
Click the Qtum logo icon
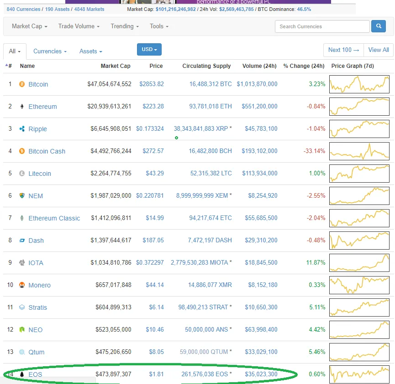tap(22, 352)
